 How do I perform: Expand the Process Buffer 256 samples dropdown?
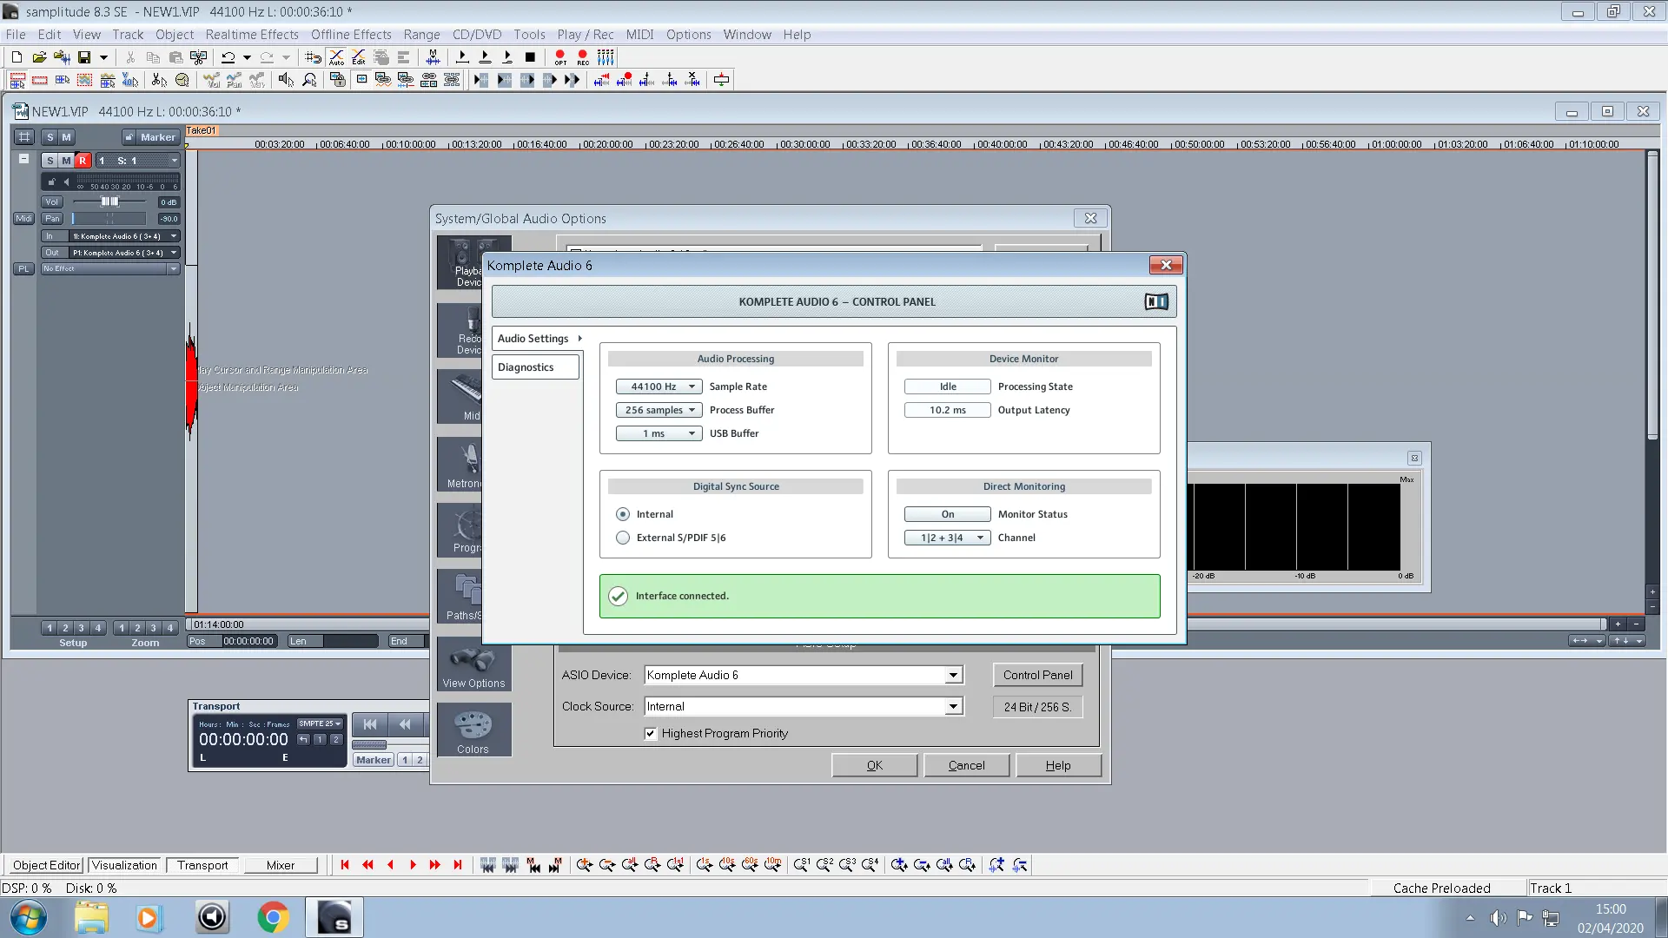point(659,410)
